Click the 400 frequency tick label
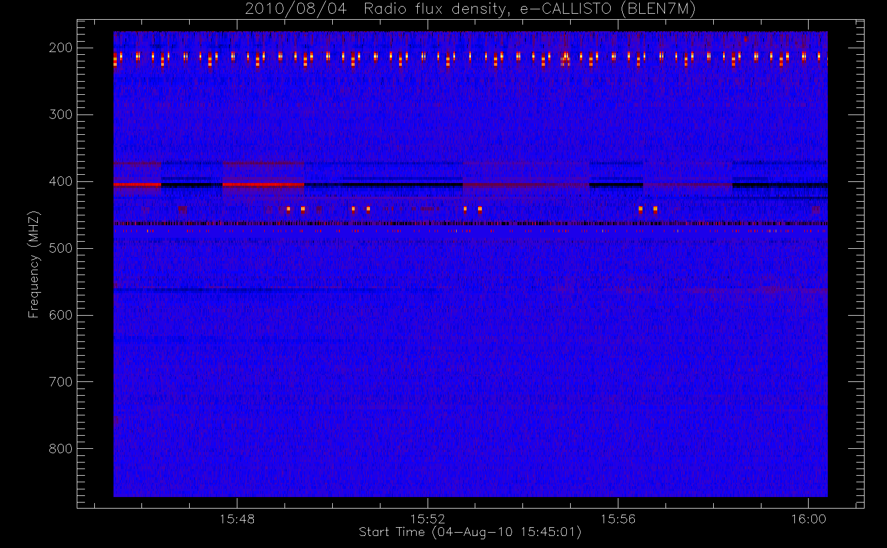This screenshot has height=548, width=887. pyautogui.click(x=60, y=181)
